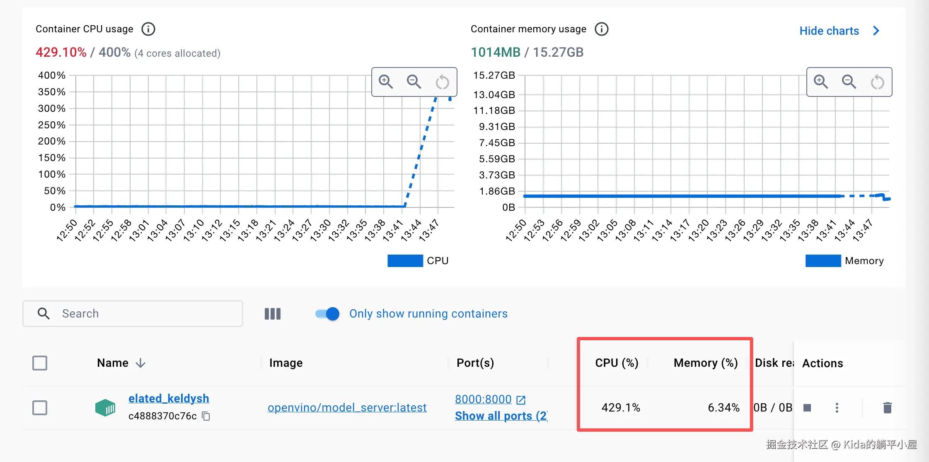Toggle Only show running containers switch
This screenshot has width=929, height=462.
[327, 314]
